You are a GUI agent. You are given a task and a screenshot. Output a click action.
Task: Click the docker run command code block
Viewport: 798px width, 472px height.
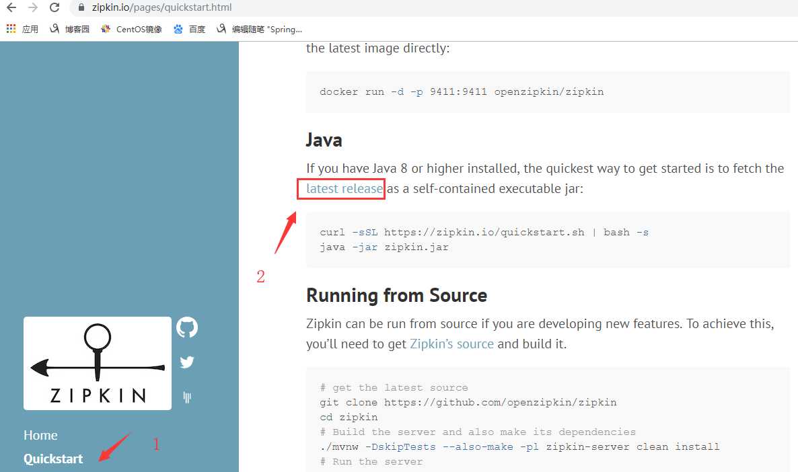(x=548, y=91)
